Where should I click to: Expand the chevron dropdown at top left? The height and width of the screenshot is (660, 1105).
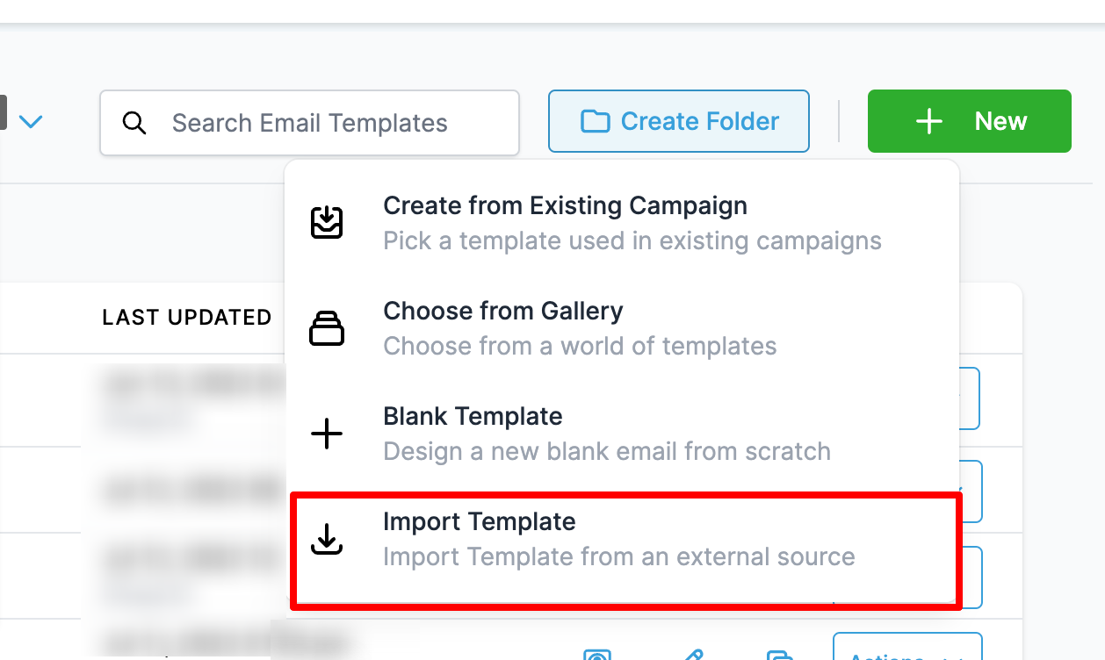pyautogui.click(x=30, y=122)
